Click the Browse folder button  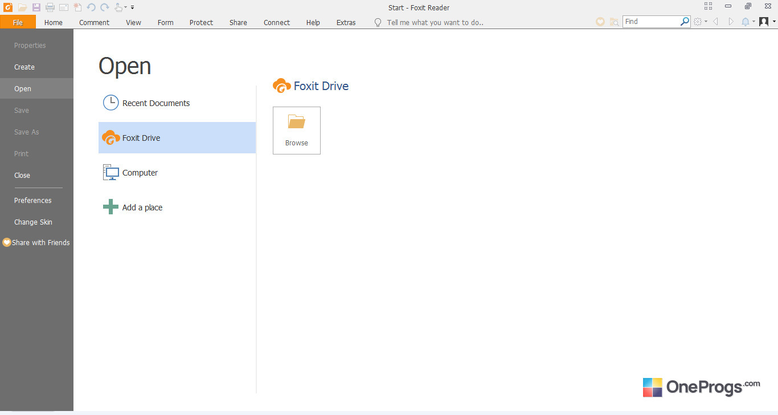point(297,131)
